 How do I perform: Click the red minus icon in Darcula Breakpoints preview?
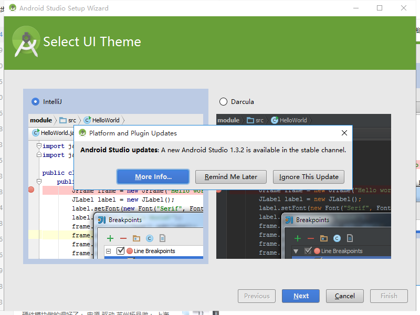311,238
